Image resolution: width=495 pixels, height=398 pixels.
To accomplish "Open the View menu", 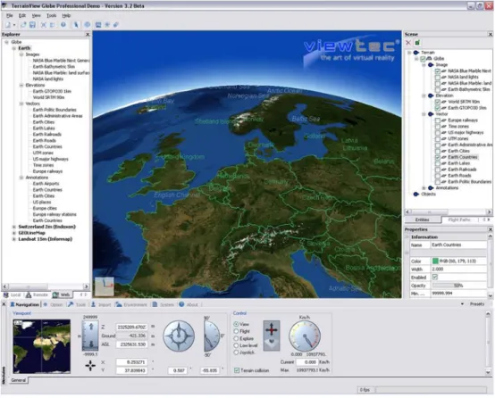I will click(36, 15).
